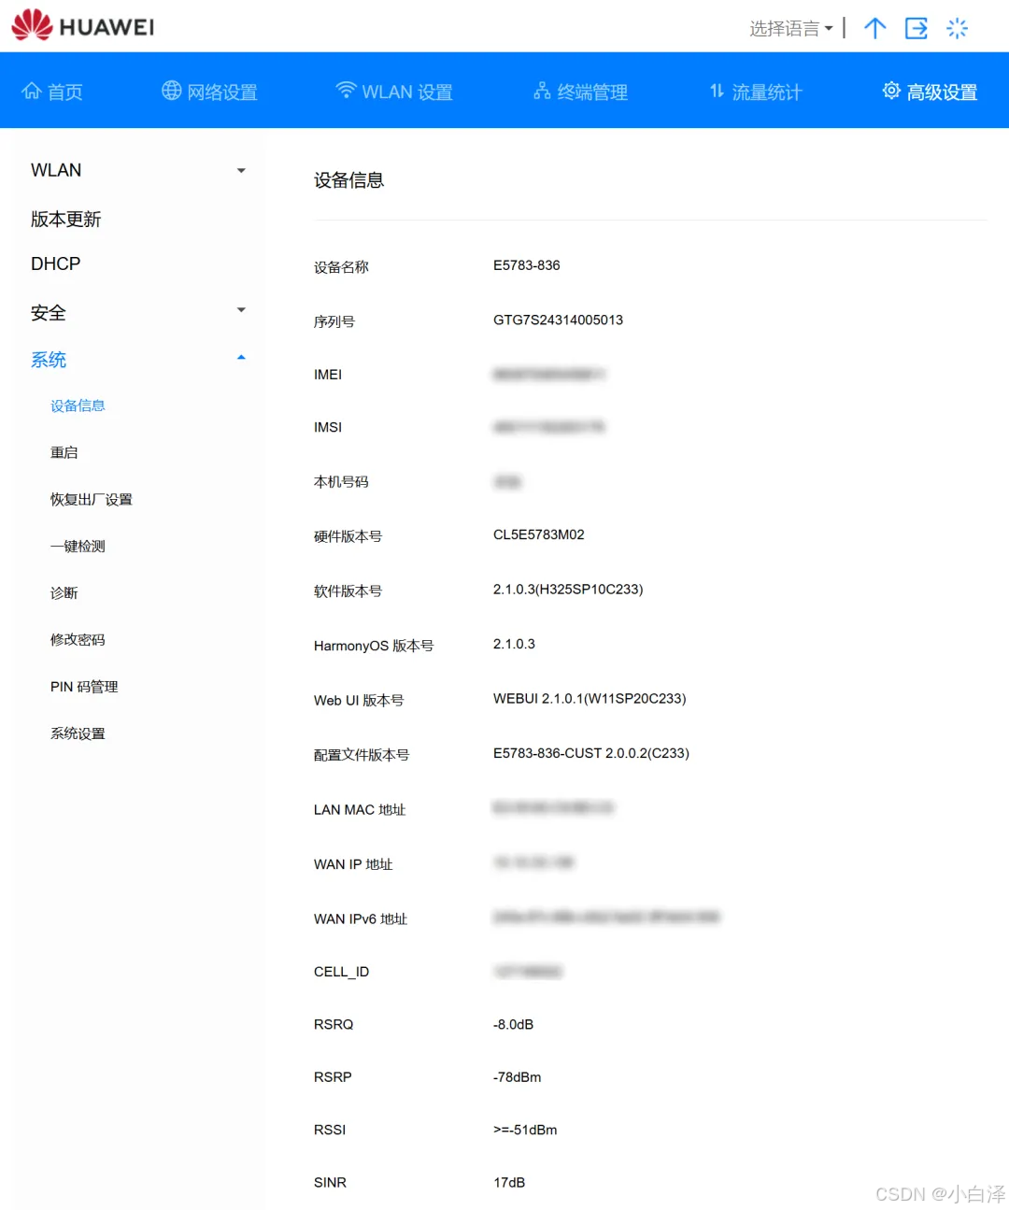Click the 设备信息 page heading

coord(349,180)
